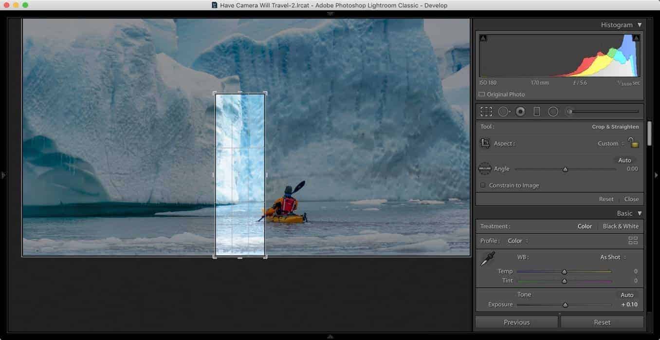The height and width of the screenshot is (340, 660).
Task: Click the crop overlay top-right corner handle
Action: point(265,93)
